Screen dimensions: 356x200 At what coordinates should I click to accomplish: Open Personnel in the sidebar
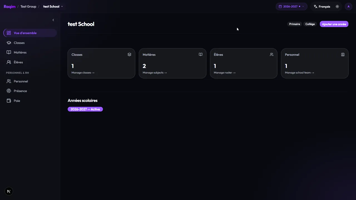pyautogui.click(x=30, y=81)
